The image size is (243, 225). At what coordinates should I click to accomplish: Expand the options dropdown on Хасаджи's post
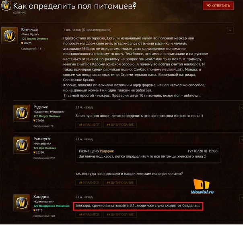[x=241, y=198]
